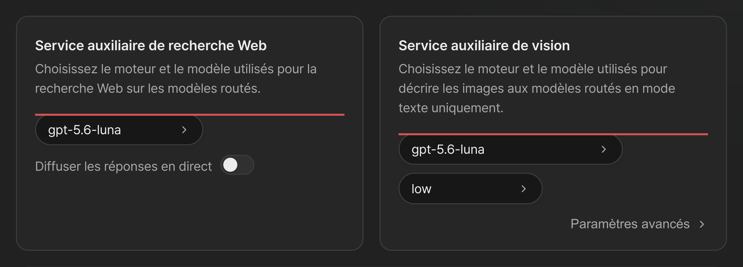Click the vision service description paragraph

(x=537, y=88)
